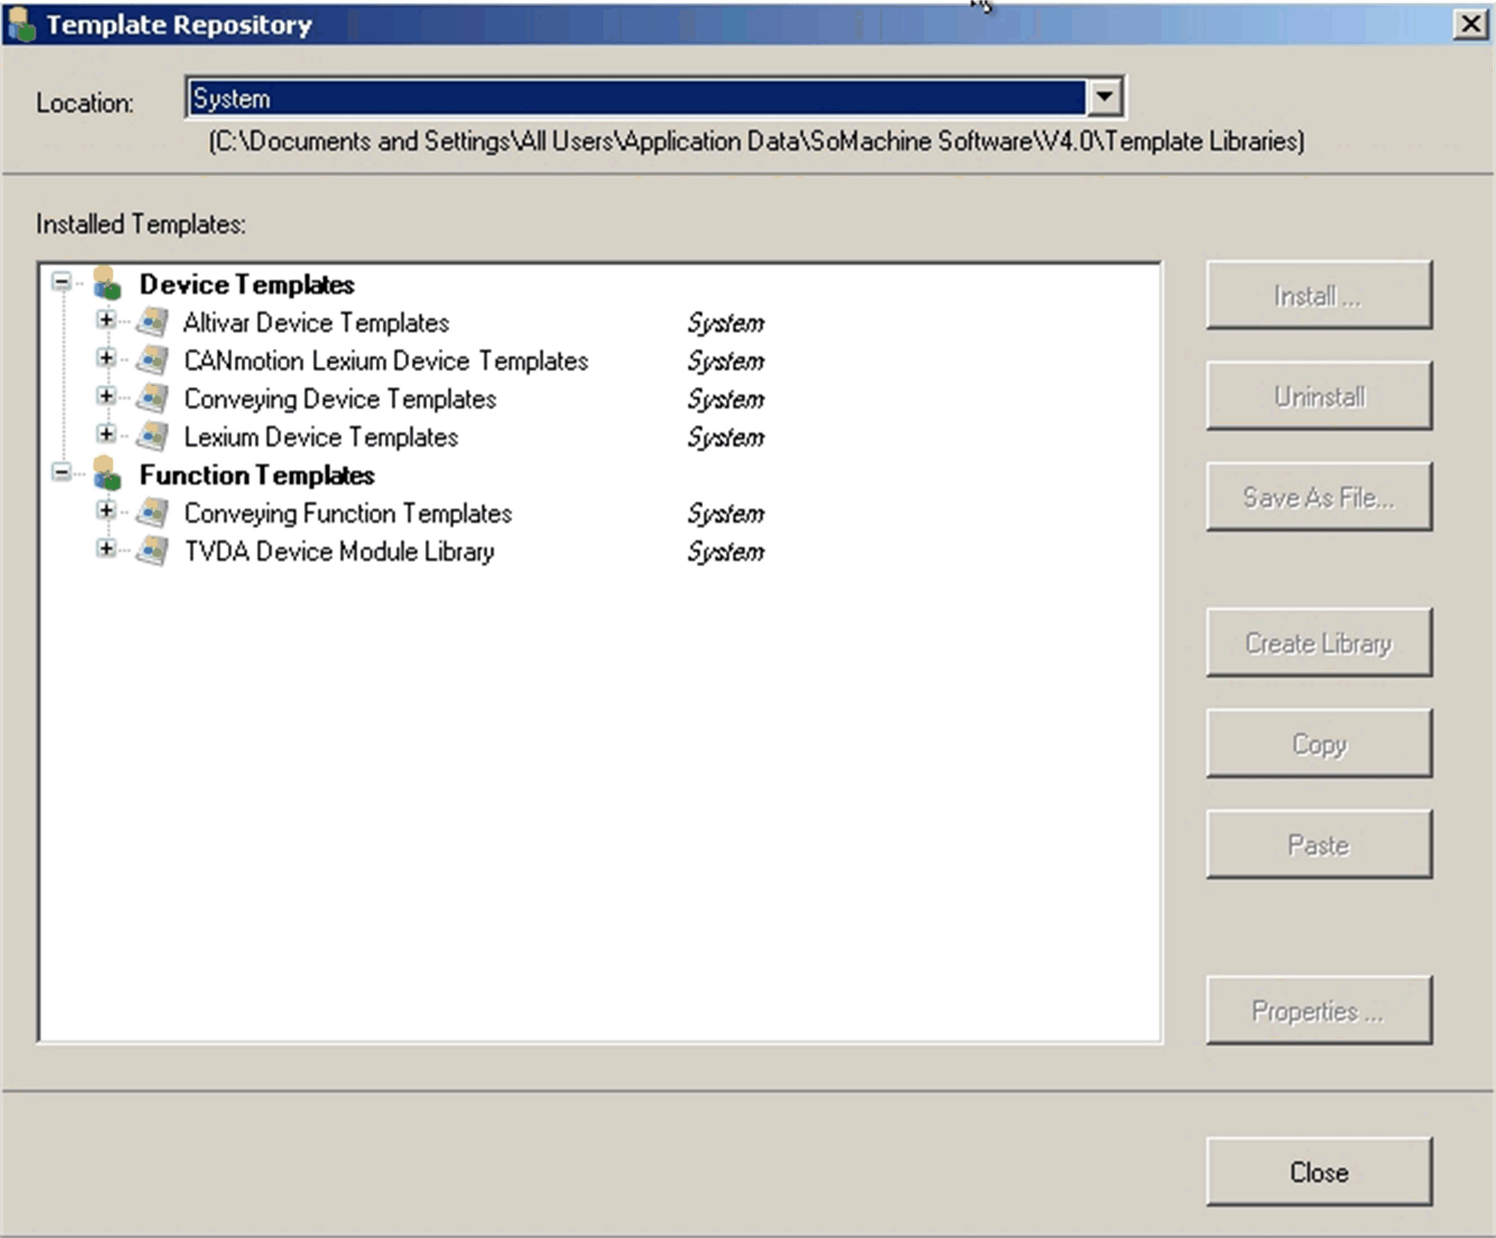Collapse the Device Templates tree node
The image size is (1496, 1238).
(62, 282)
